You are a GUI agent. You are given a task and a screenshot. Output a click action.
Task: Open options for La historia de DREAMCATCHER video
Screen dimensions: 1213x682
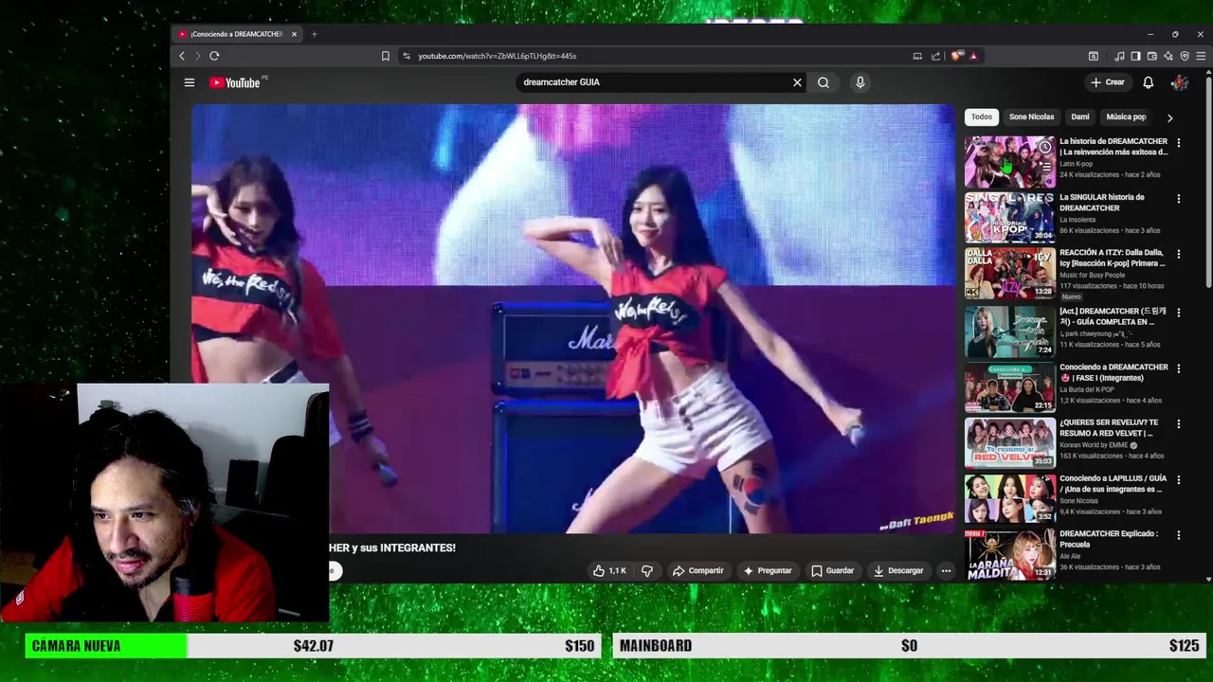[1179, 143]
